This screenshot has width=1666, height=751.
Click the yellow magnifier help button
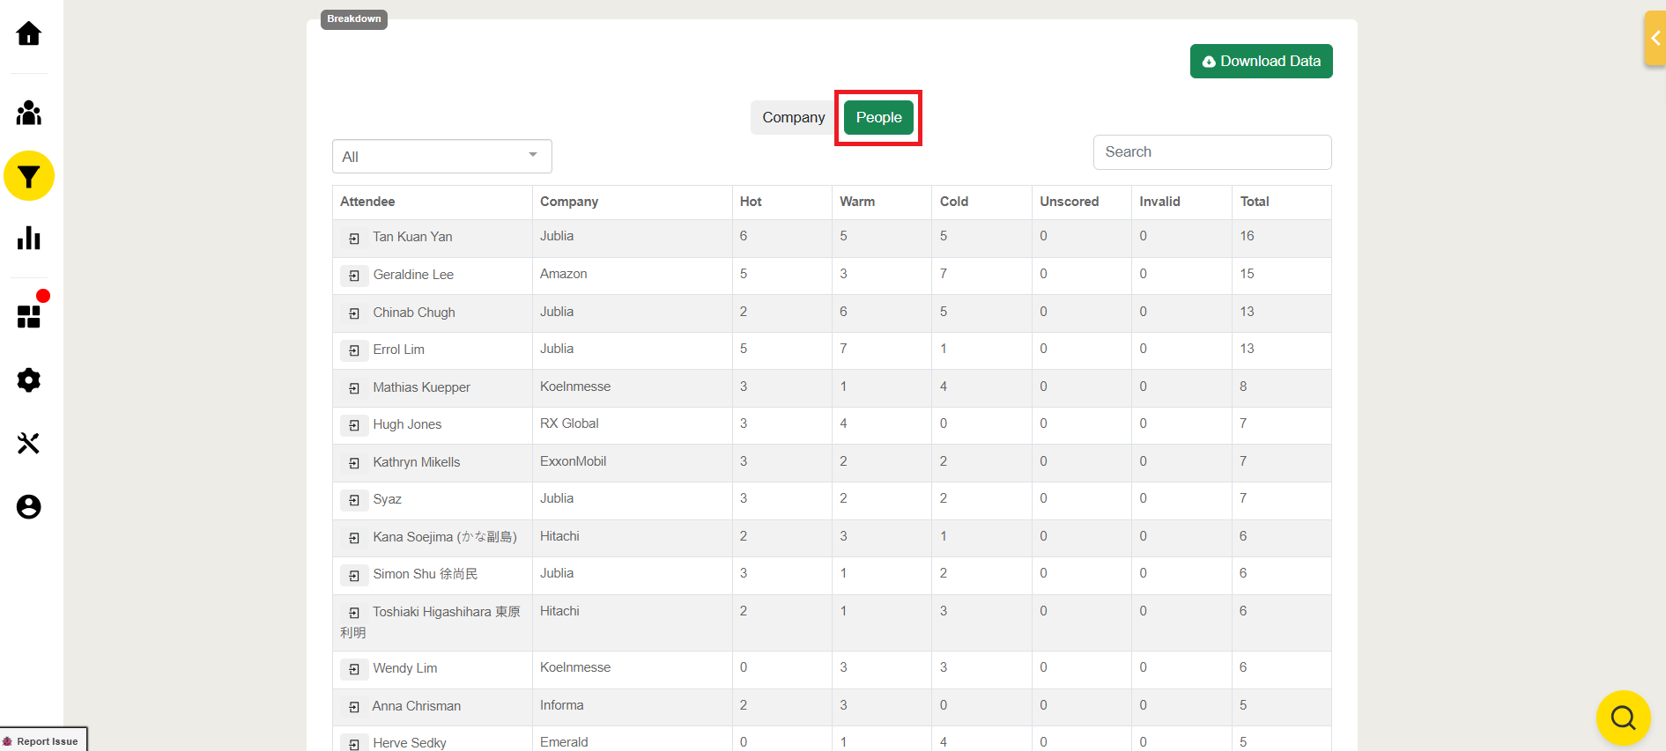[x=1623, y=718]
